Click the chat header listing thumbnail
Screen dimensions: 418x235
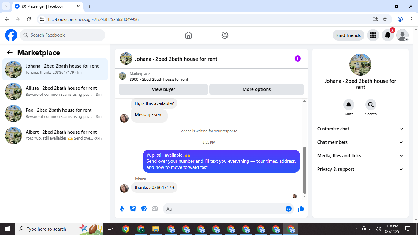click(126, 58)
